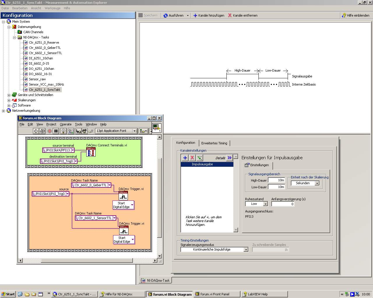Toggle Retain Wire Values icon

click(x=71, y=131)
